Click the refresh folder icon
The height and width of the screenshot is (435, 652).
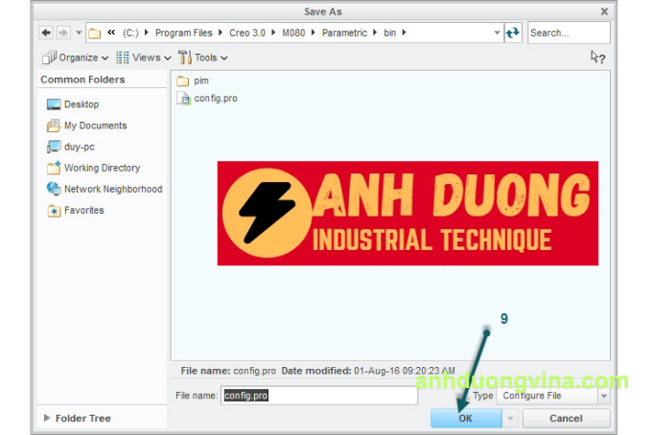513,33
